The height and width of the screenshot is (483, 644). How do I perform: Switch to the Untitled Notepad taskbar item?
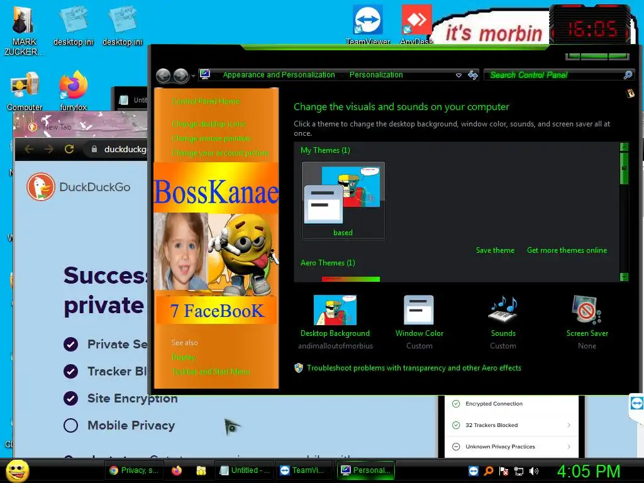245,470
